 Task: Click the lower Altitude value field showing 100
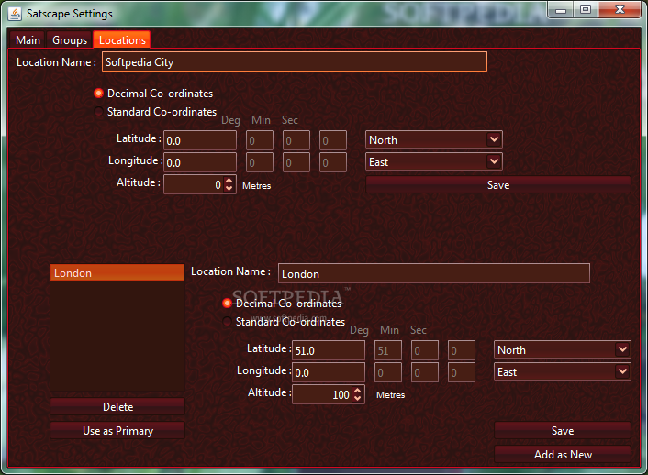click(x=323, y=394)
